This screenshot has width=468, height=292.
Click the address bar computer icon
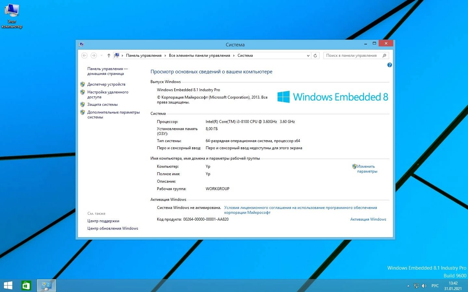click(117, 55)
